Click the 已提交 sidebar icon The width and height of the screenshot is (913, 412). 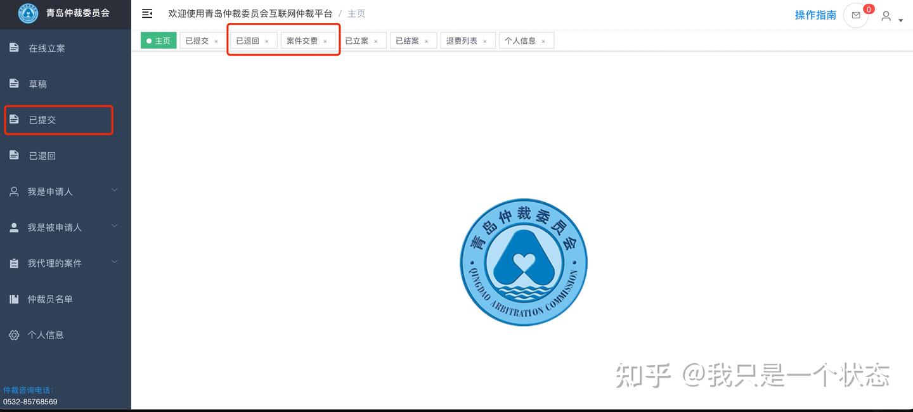coord(14,119)
